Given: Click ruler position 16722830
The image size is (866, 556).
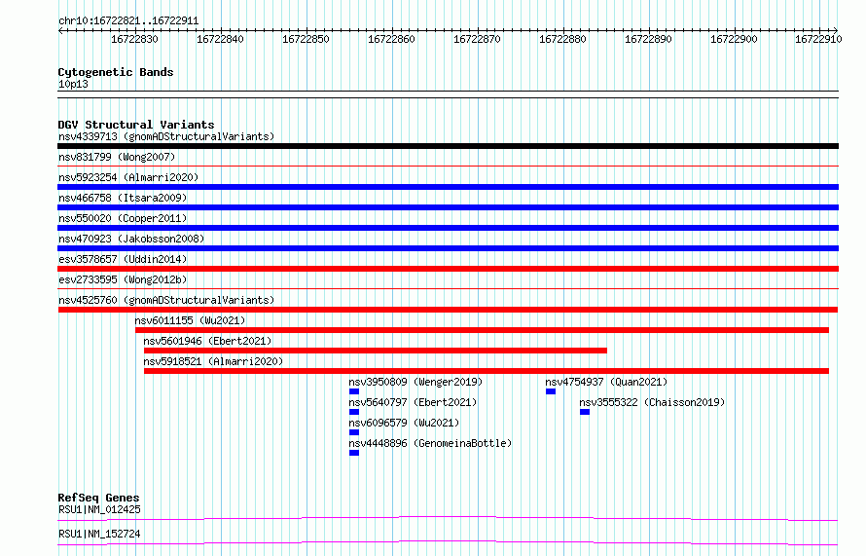Looking at the screenshot, I should (134, 39).
